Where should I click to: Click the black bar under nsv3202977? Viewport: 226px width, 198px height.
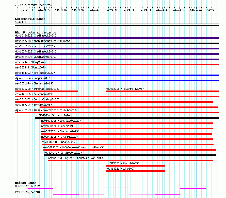pos(130,155)
